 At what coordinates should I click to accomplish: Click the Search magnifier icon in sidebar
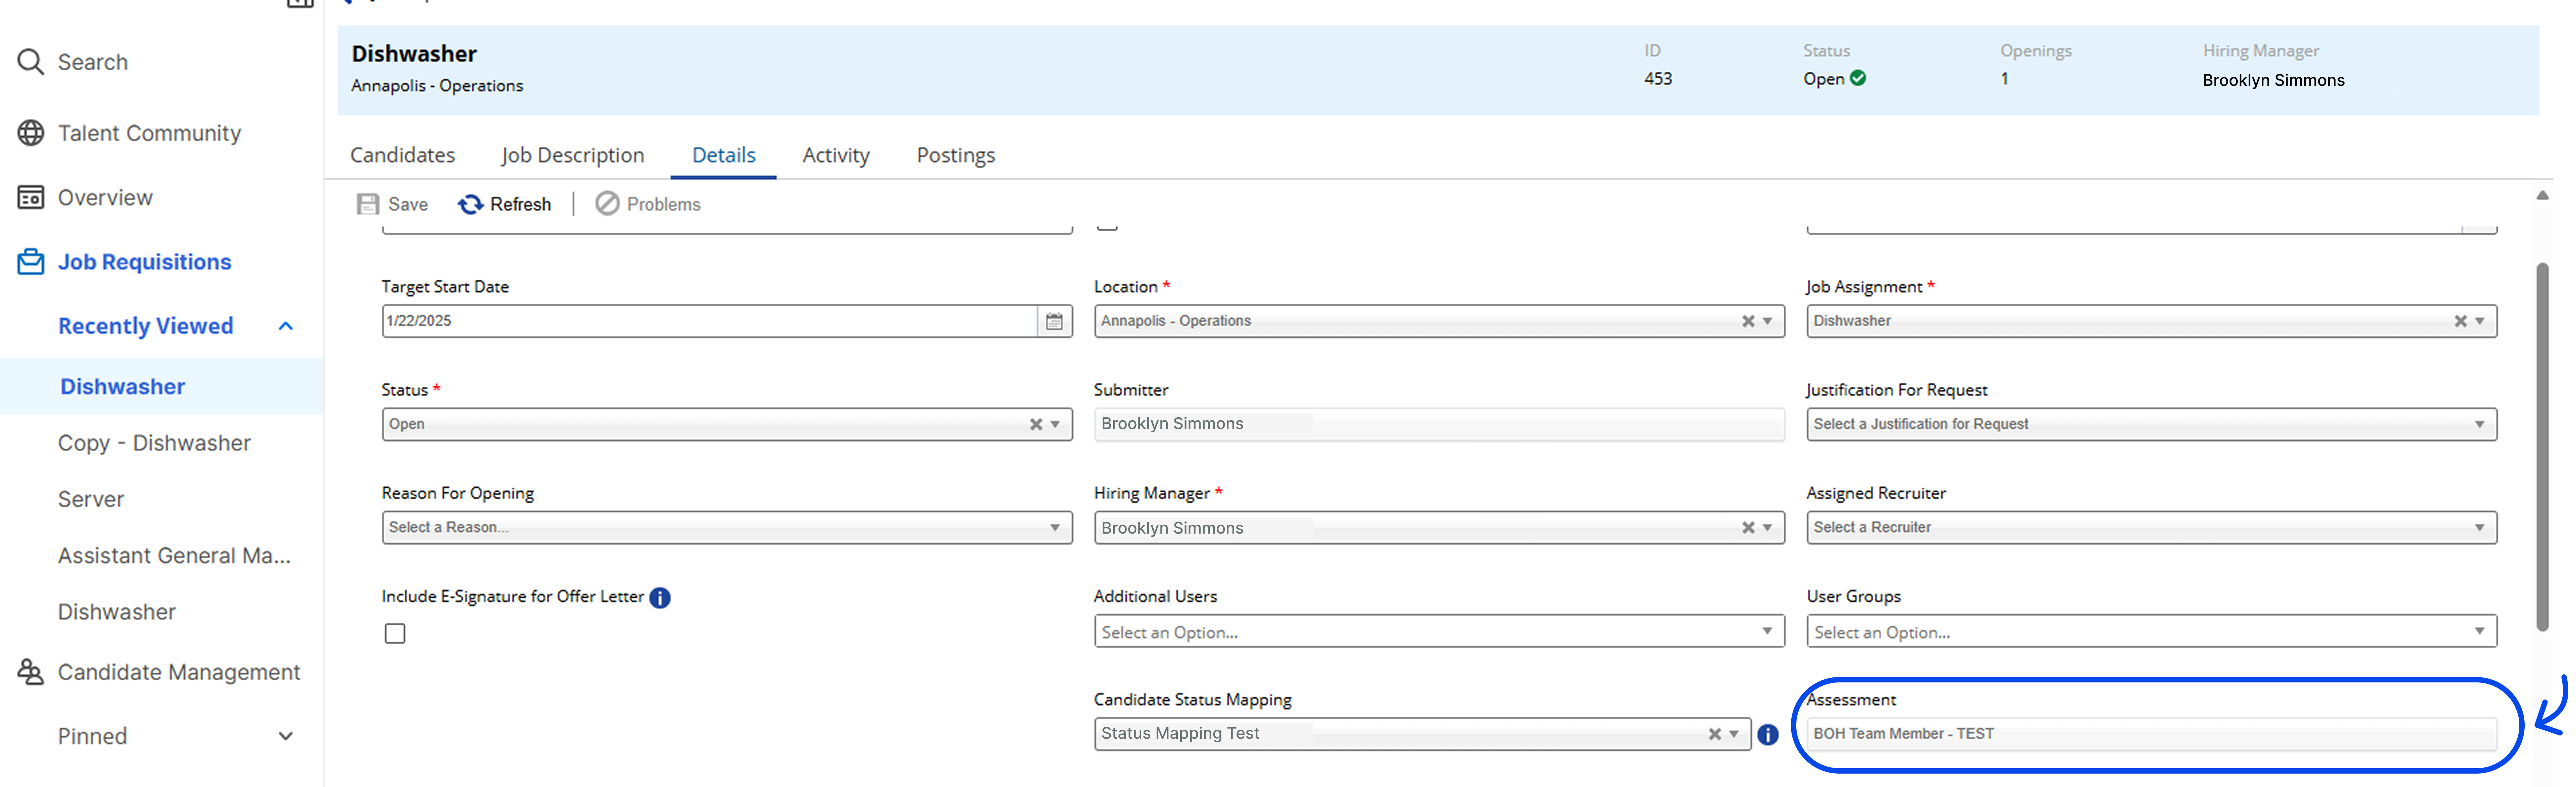[31, 62]
